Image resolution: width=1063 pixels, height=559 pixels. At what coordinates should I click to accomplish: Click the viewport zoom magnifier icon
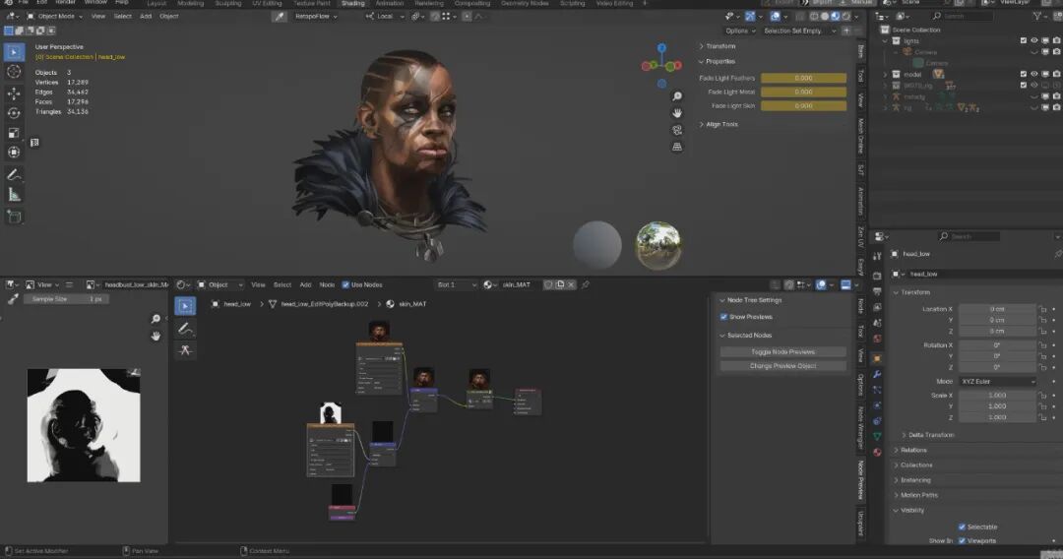[676, 96]
